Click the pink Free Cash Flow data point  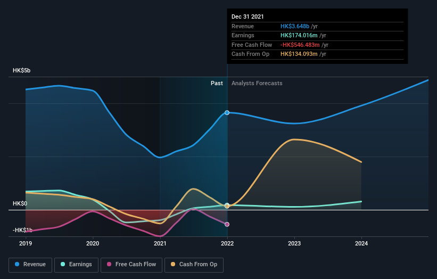227,224
